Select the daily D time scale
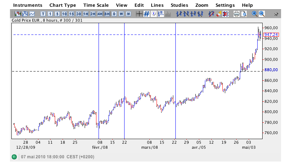Viewport: 285px width, 164px height. point(114,14)
